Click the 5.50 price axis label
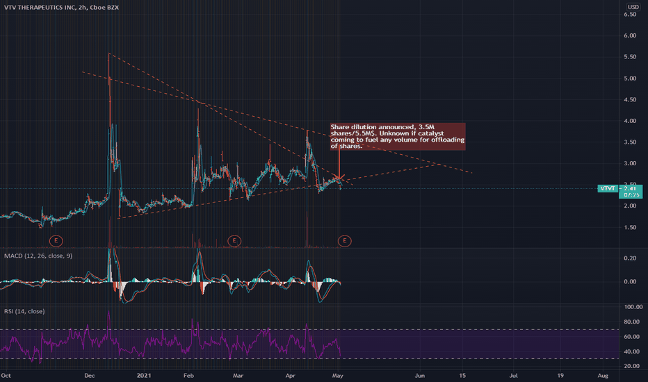This screenshot has width=648, height=382. tap(630, 57)
